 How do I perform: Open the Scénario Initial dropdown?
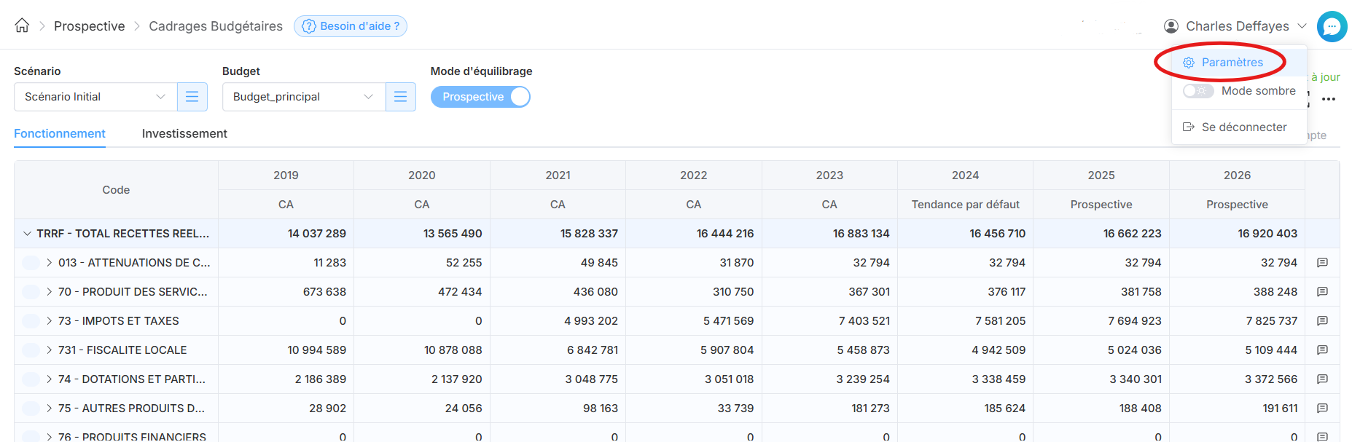click(95, 97)
